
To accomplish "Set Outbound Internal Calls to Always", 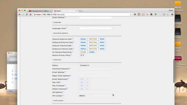I will tap(83, 49).
